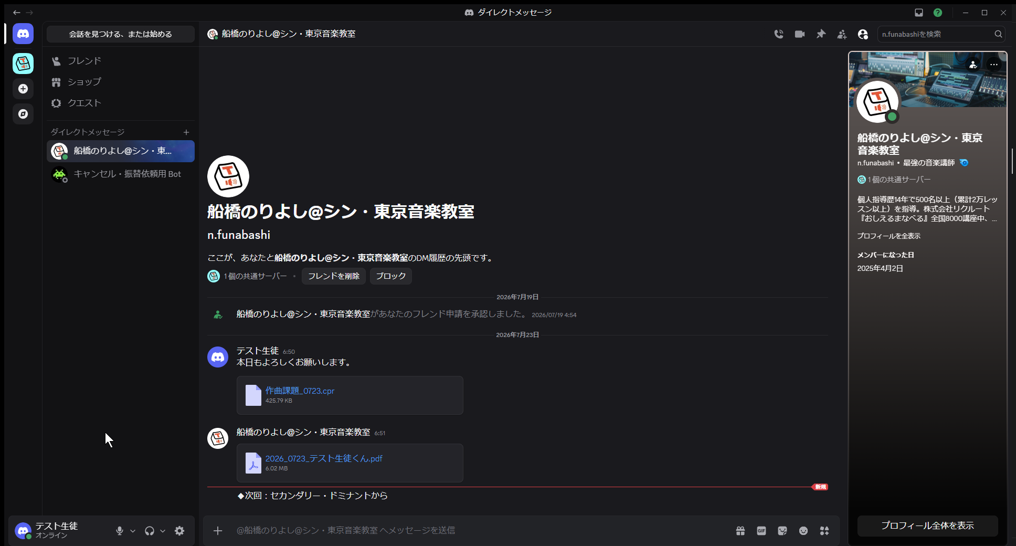This screenshot has height=546, width=1016.
Task: Toggle microphone mute
Action: coord(120,531)
